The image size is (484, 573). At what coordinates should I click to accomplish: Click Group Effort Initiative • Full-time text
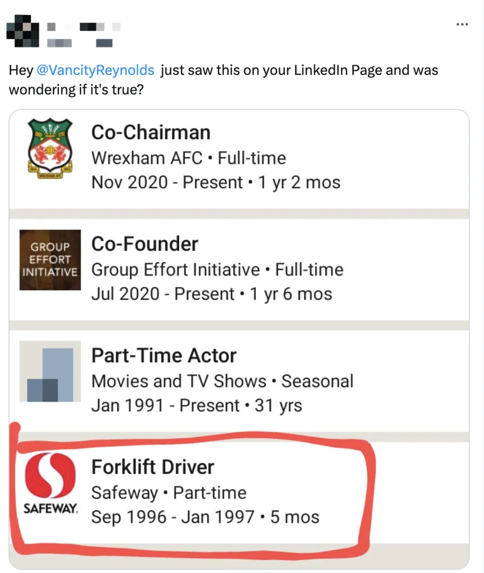pos(217,270)
